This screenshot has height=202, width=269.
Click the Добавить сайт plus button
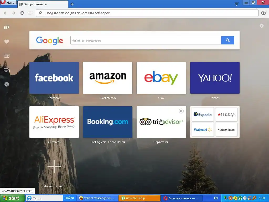click(x=54, y=166)
